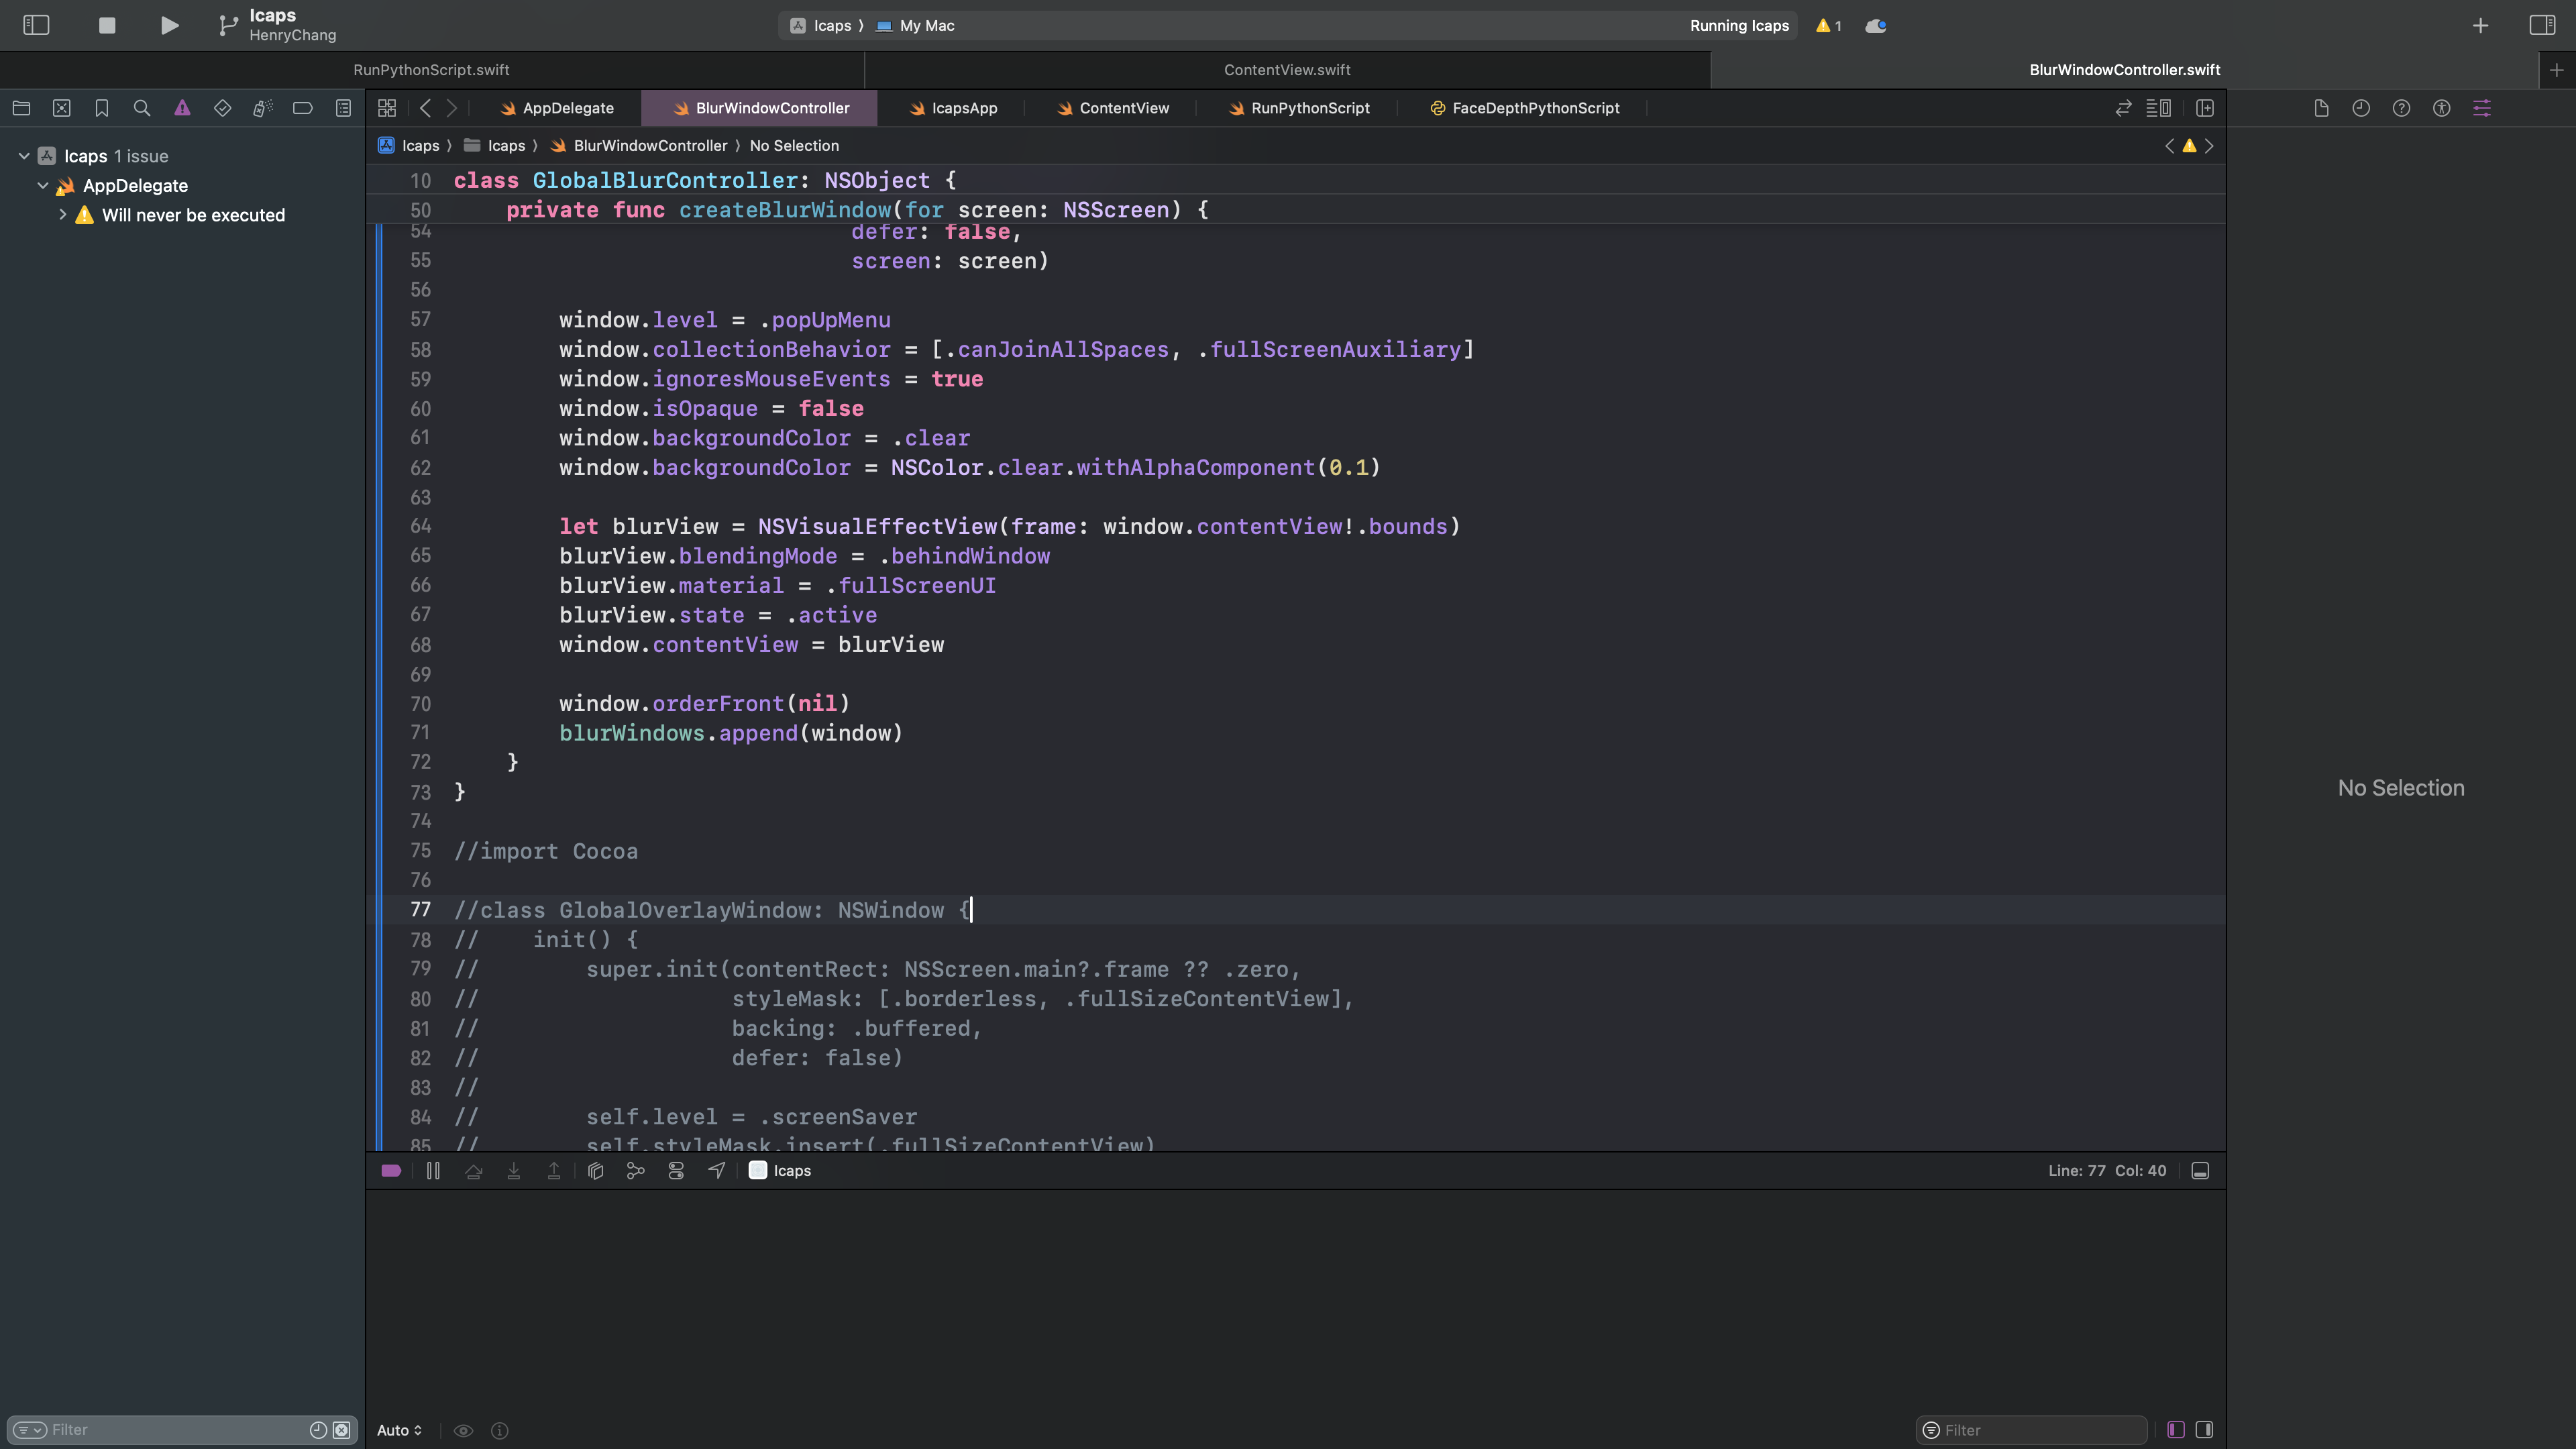Open the Test navigator diamond icon
The height and width of the screenshot is (1449, 2576).
coord(222,108)
